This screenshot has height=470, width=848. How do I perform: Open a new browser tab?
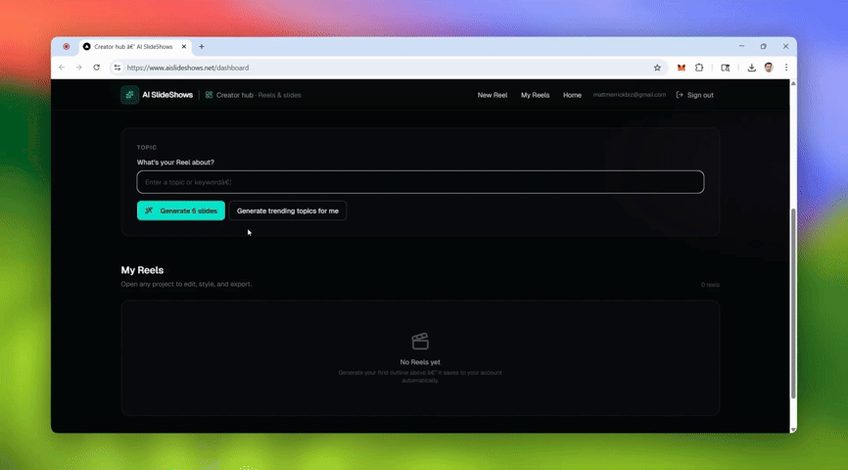coord(202,46)
